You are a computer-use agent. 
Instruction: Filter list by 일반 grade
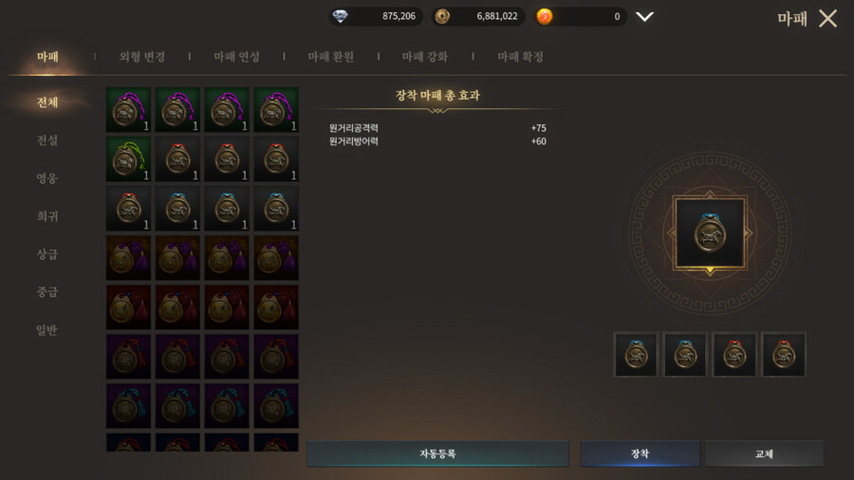click(47, 330)
